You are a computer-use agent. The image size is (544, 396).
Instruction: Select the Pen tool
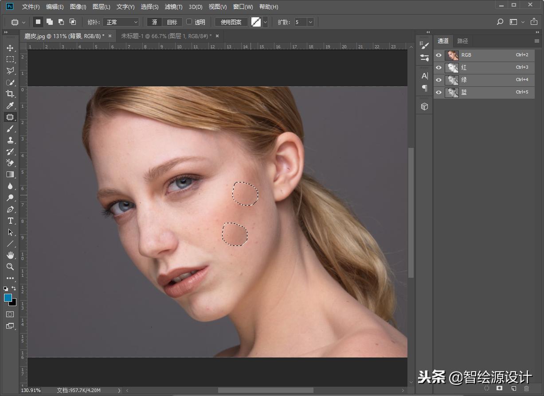pyautogui.click(x=10, y=209)
